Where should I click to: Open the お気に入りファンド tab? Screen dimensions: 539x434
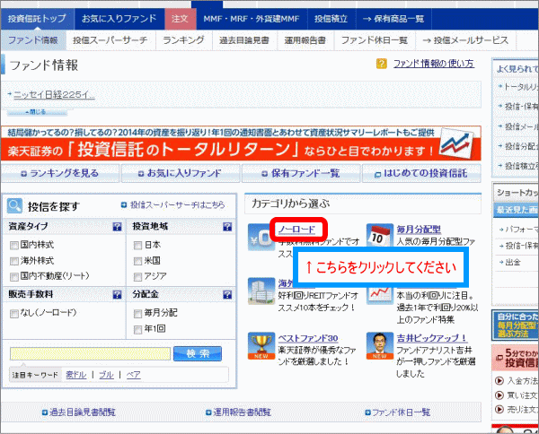119,19
